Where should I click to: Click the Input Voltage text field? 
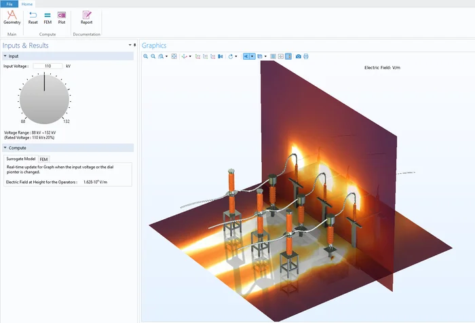tap(47, 66)
